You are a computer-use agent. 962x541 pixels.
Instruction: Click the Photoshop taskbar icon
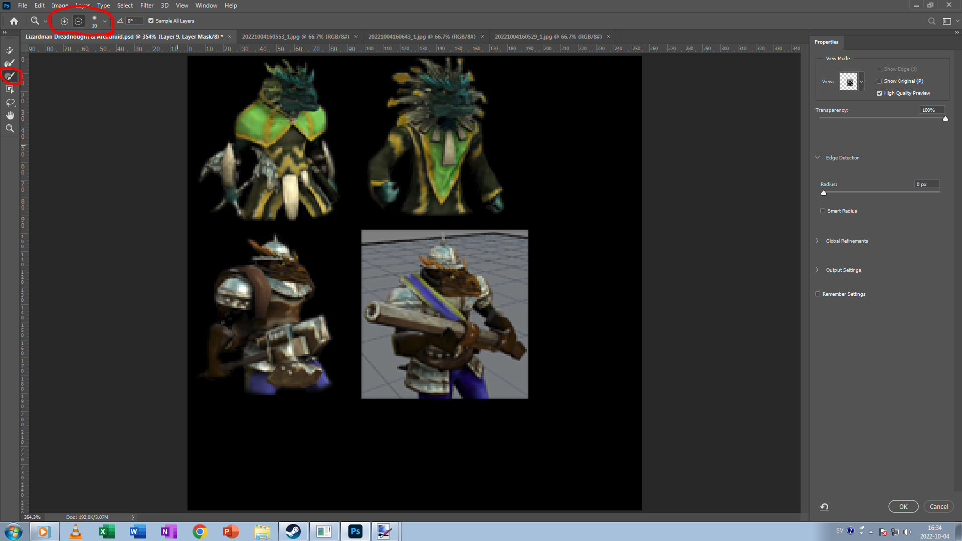click(x=355, y=531)
